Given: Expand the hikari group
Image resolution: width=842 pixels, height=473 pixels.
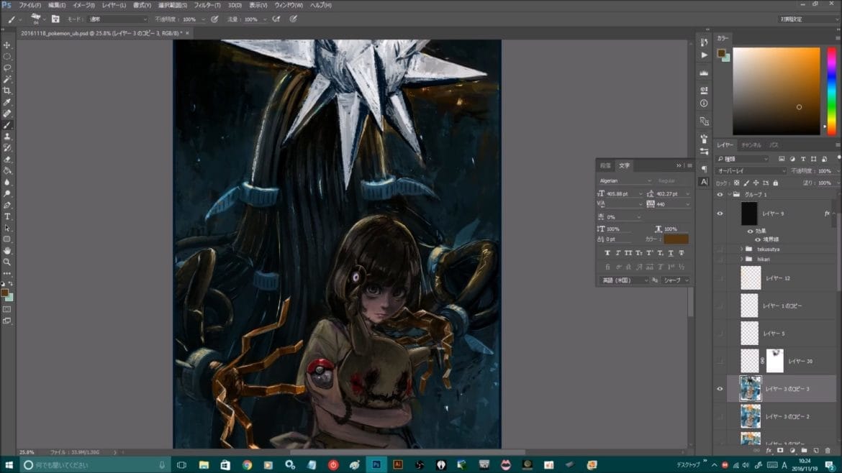Looking at the screenshot, I should (742, 259).
